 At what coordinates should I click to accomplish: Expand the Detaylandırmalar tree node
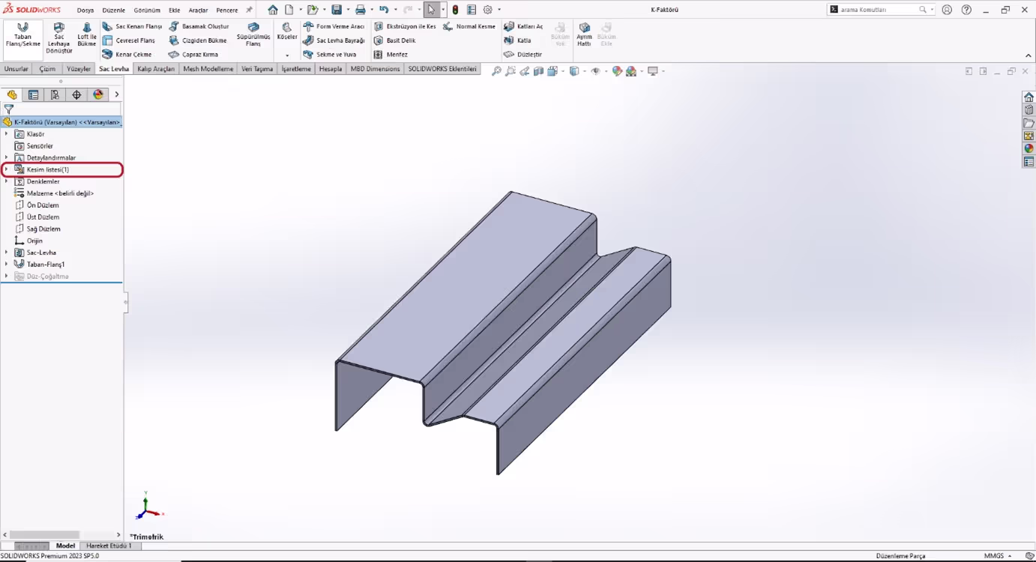pos(6,157)
